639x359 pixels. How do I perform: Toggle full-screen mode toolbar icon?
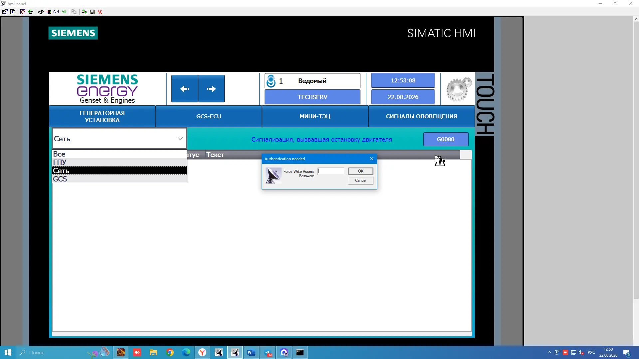pyautogui.click(x=23, y=12)
